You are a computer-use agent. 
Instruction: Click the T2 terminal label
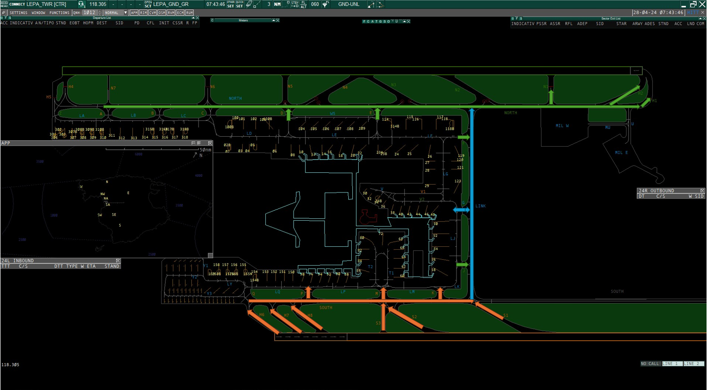tap(370, 267)
